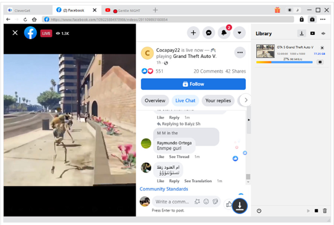Viewport: 334px width, 225px height.
Task: Click See Translation under Arabic comment
Action: (x=198, y=181)
